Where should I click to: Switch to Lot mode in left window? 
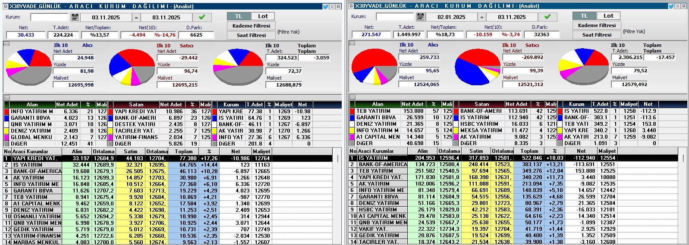click(x=263, y=16)
